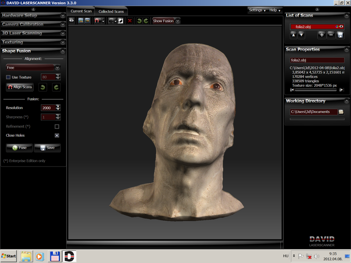Uncheck the Close Holes checkbox
Screen dimensions: 351x263
point(57,135)
